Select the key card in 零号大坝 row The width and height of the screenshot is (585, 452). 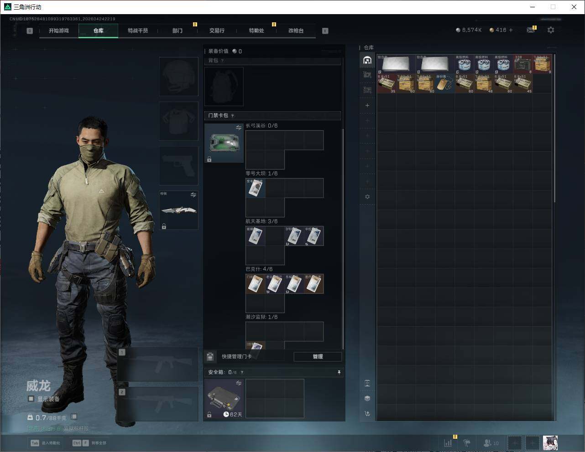pos(256,188)
